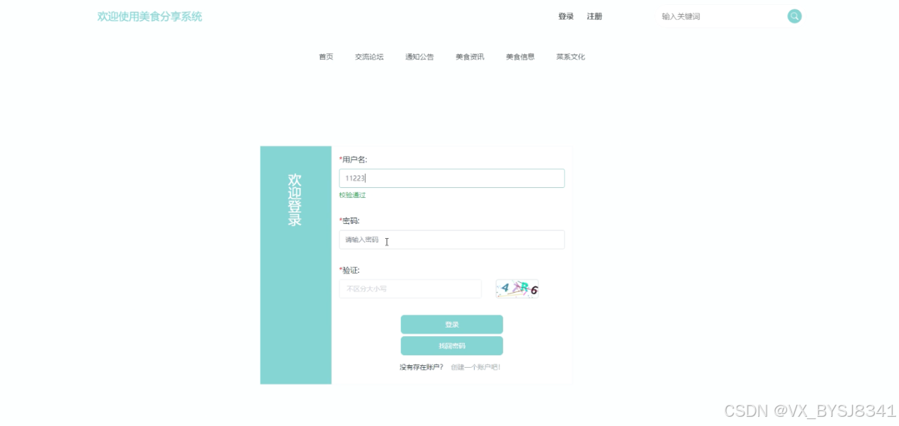Viewport: 899px width, 426px height.
Task: Click the 请输入密码 password field
Action: (x=452, y=240)
